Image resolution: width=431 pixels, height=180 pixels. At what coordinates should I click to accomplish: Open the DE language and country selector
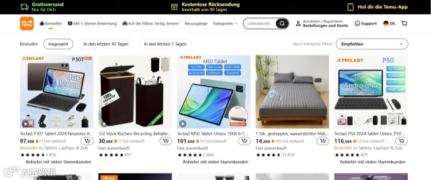click(389, 24)
